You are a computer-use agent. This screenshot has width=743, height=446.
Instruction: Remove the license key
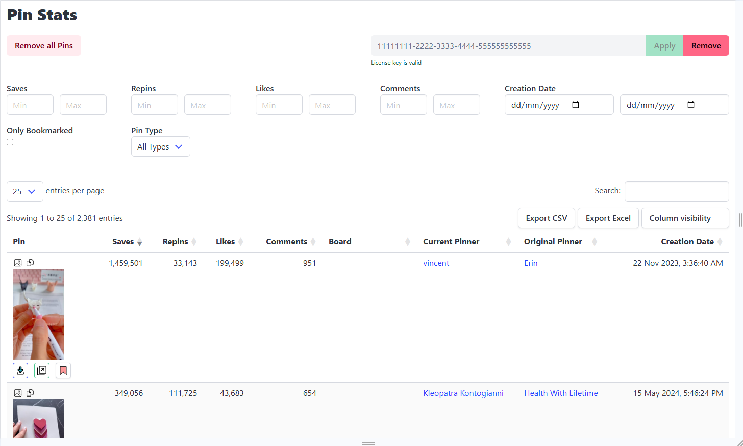[706, 45]
